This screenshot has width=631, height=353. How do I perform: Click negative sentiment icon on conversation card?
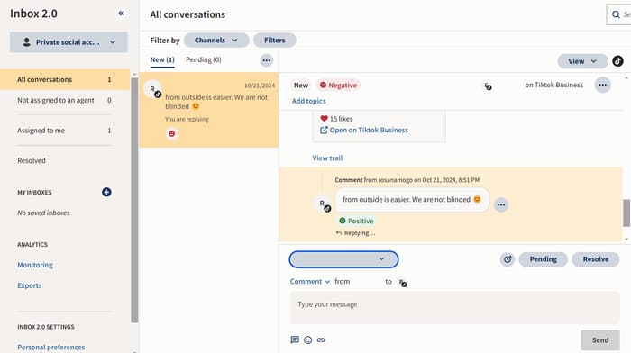coord(172,133)
